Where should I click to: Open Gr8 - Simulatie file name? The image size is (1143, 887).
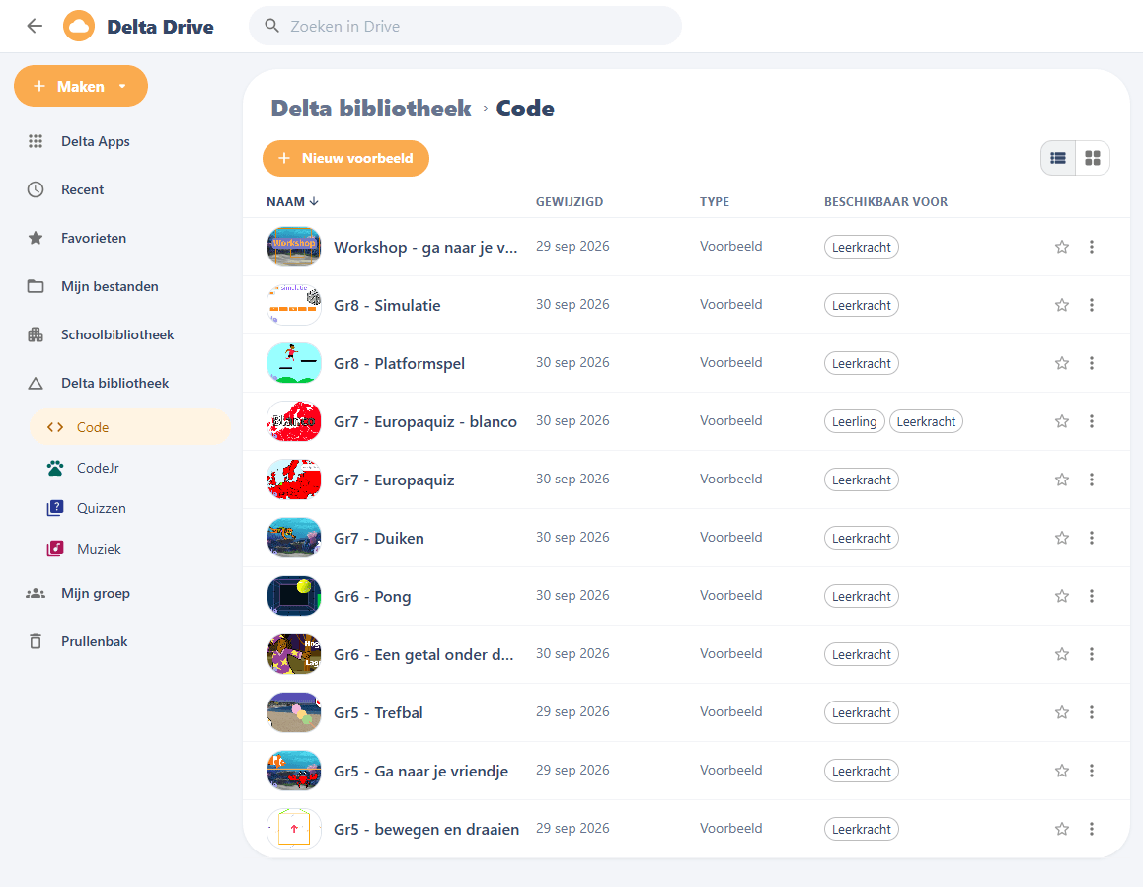click(x=387, y=306)
